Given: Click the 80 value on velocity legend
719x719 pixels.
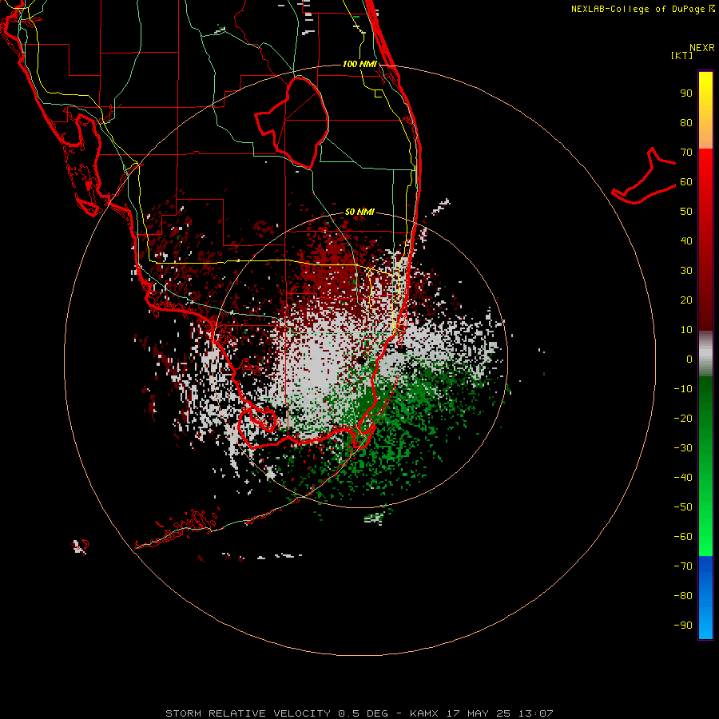Looking at the screenshot, I should click(x=686, y=123).
